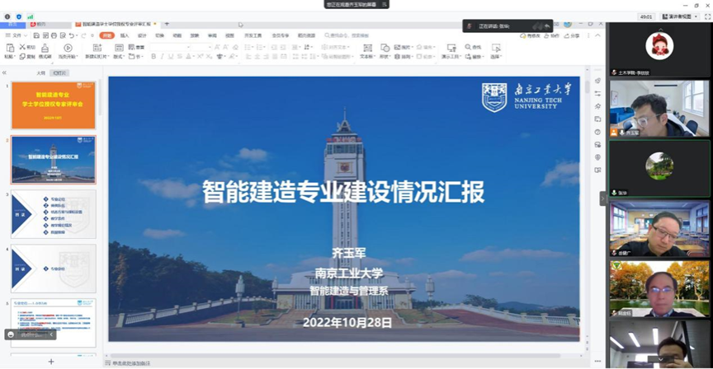Toggle bold text formatting
The height and width of the screenshot is (369, 713).
pyautogui.click(x=153, y=57)
